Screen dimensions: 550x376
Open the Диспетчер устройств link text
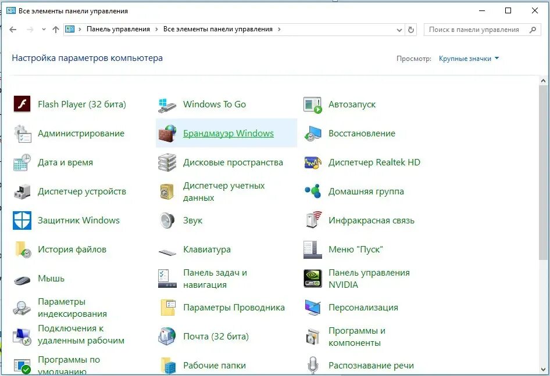[82, 191]
